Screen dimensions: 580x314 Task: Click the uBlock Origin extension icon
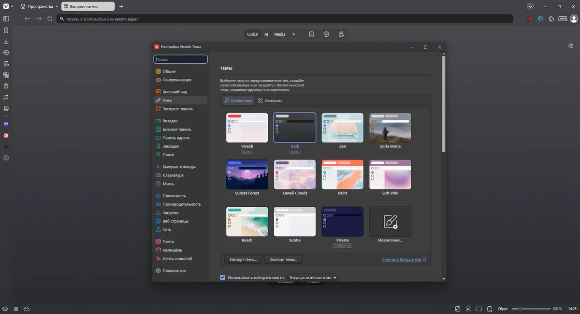[x=529, y=19]
